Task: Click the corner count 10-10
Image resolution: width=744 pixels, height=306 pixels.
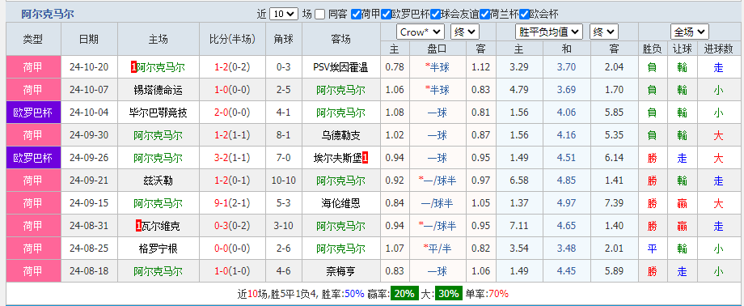Action: [x=284, y=181]
